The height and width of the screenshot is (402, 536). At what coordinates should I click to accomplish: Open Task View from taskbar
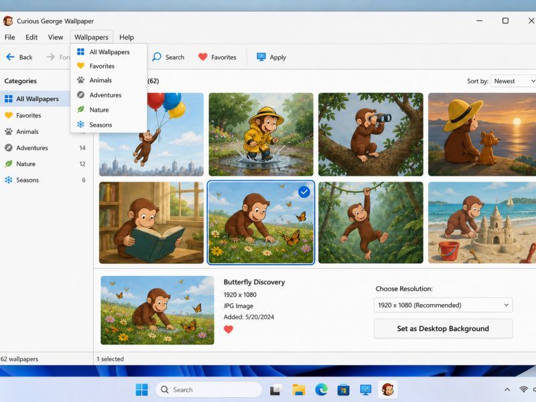[276, 390]
